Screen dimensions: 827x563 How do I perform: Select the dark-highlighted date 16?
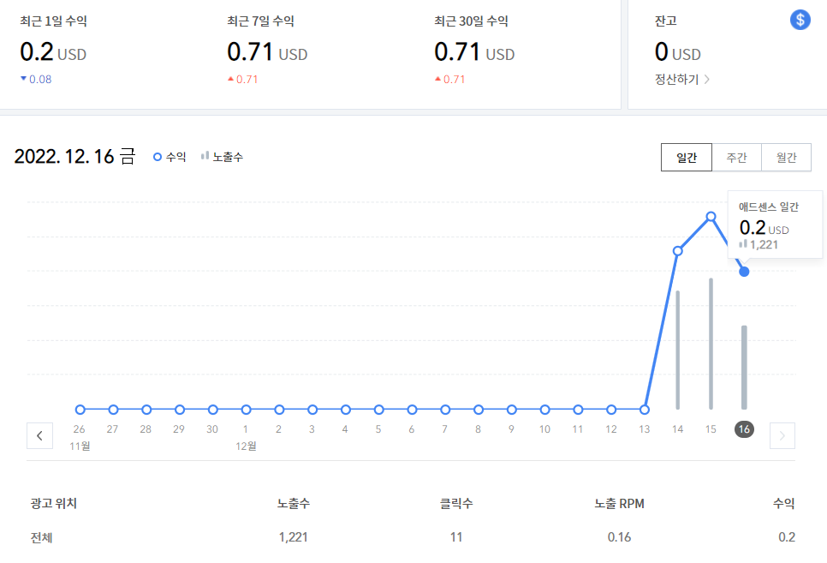(x=743, y=429)
